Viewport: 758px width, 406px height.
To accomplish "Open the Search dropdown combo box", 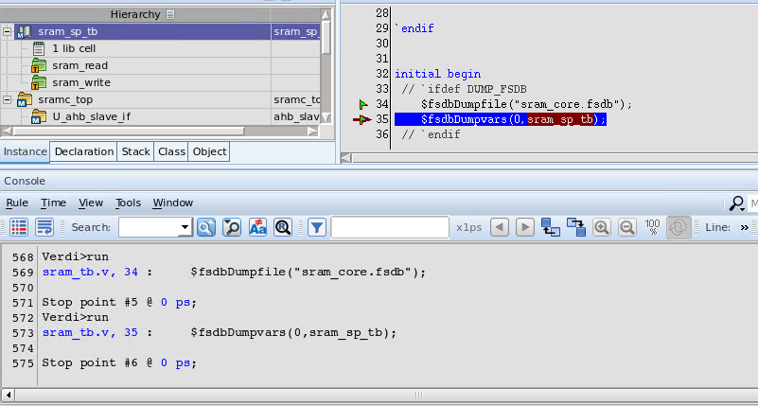I will pos(185,227).
